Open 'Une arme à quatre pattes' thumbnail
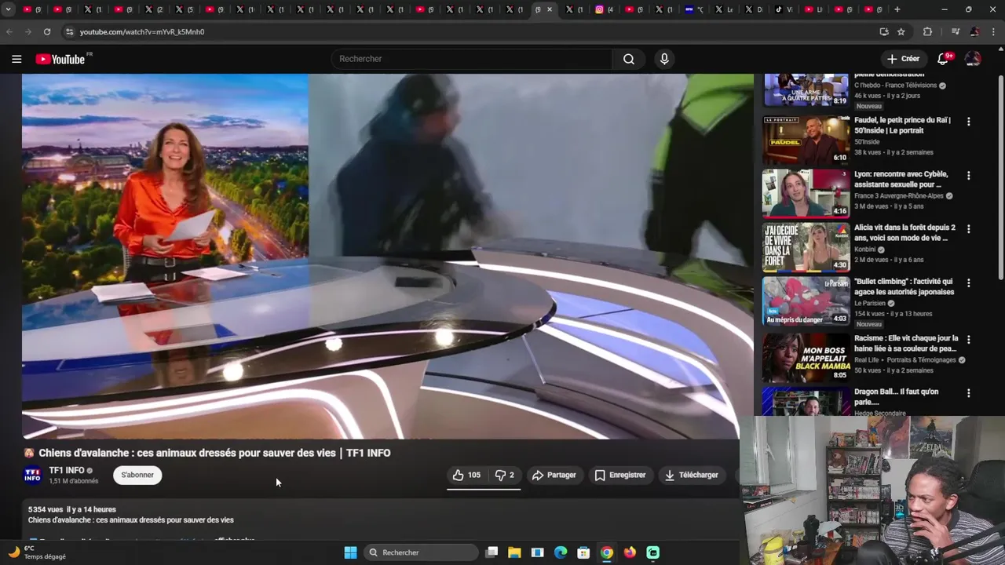 coord(806,90)
